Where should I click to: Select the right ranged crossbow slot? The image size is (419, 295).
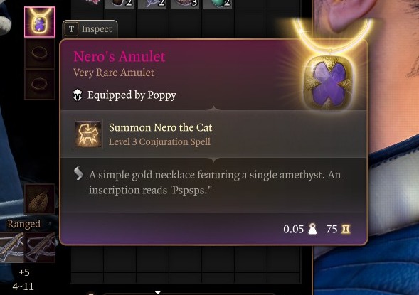coord(40,247)
